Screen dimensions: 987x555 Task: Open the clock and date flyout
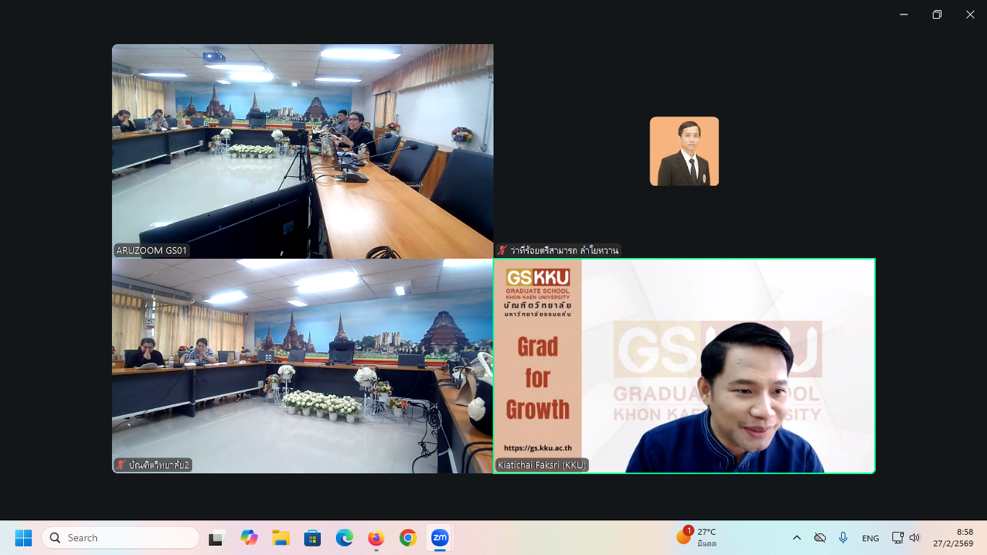click(x=955, y=538)
